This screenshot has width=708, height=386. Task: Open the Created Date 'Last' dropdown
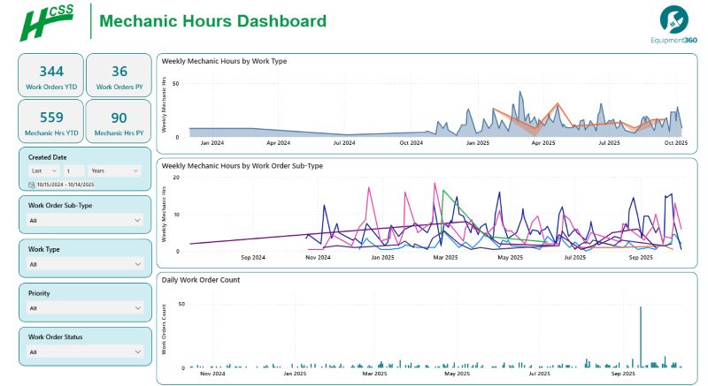point(43,170)
